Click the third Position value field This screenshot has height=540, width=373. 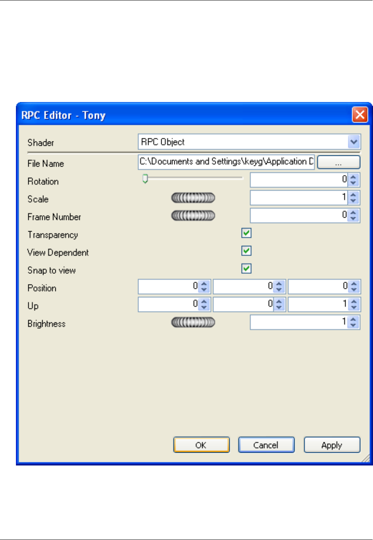[x=318, y=287]
